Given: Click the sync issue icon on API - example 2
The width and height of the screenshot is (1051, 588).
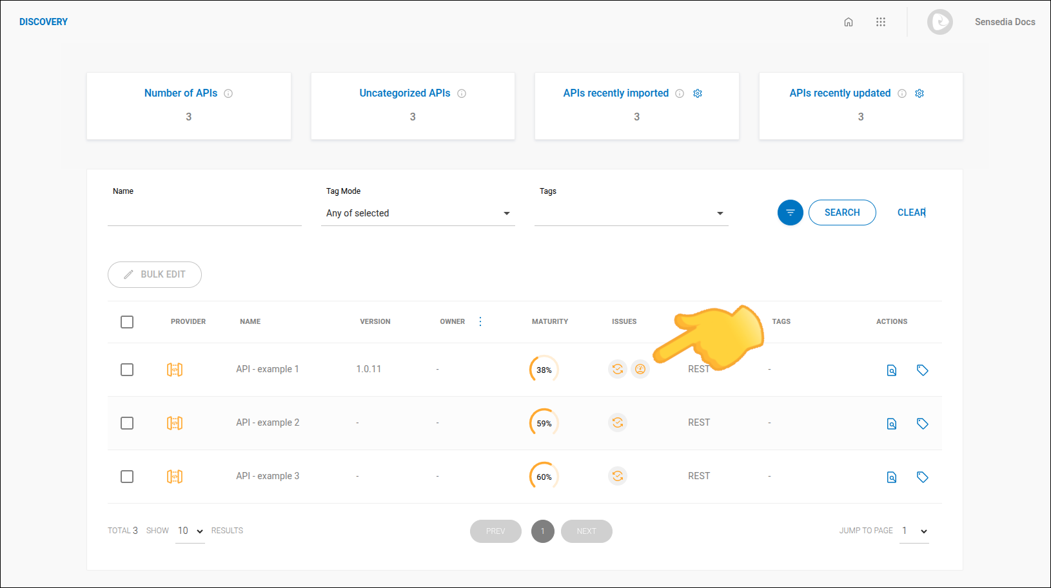Looking at the screenshot, I should 617,422.
